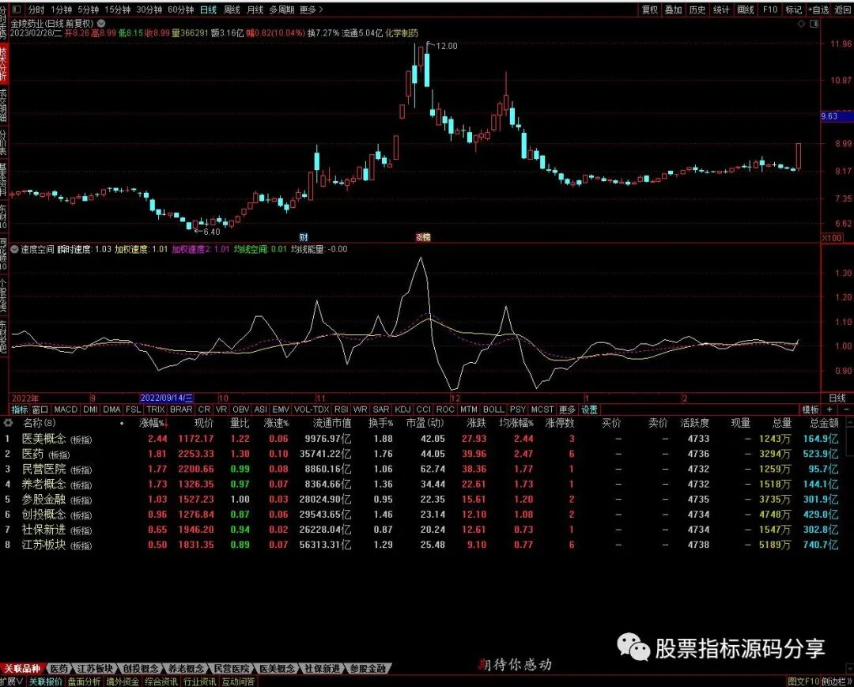Select the 江苏板块 row
This screenshot has width=854, height=687.
(x=427, y=545)
